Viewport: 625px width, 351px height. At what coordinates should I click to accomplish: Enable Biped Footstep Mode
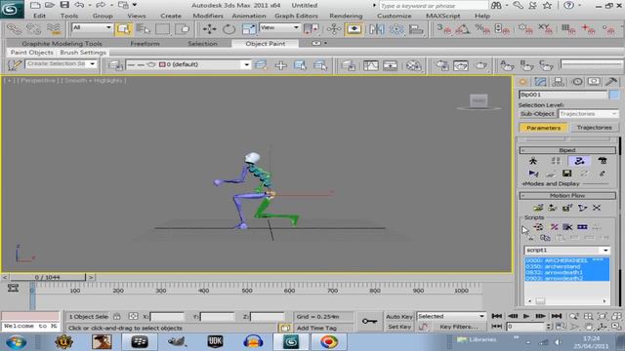(x=556, y=161)
